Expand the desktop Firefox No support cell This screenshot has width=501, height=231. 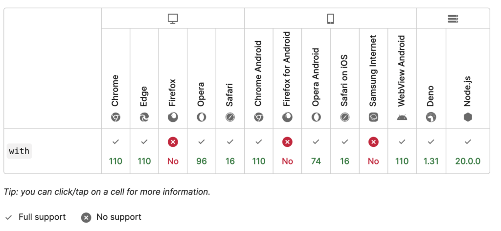173,151
